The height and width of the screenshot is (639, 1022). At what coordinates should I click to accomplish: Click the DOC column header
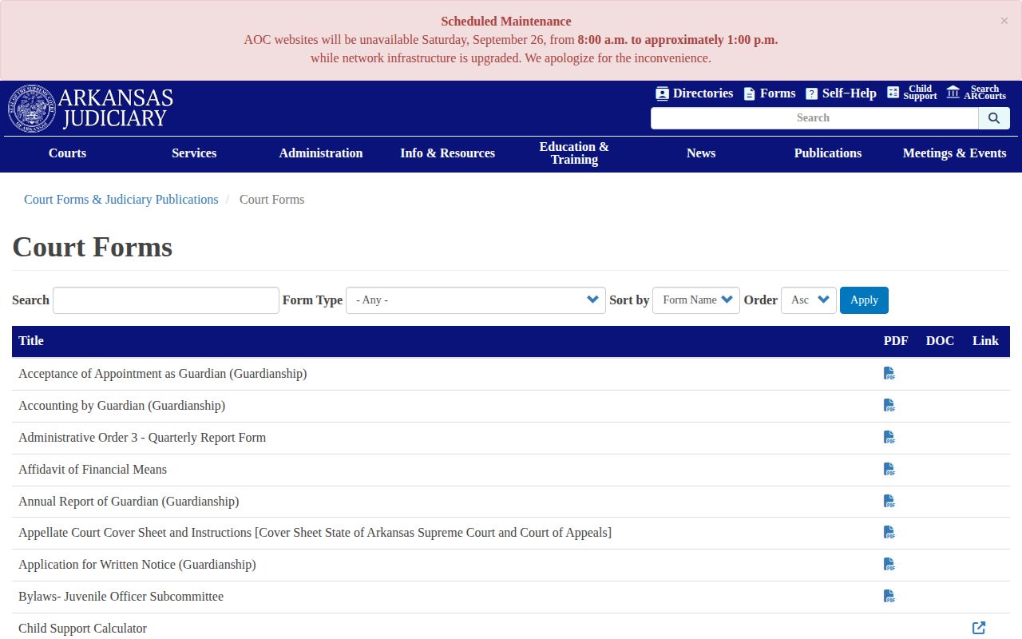[940, 341]
